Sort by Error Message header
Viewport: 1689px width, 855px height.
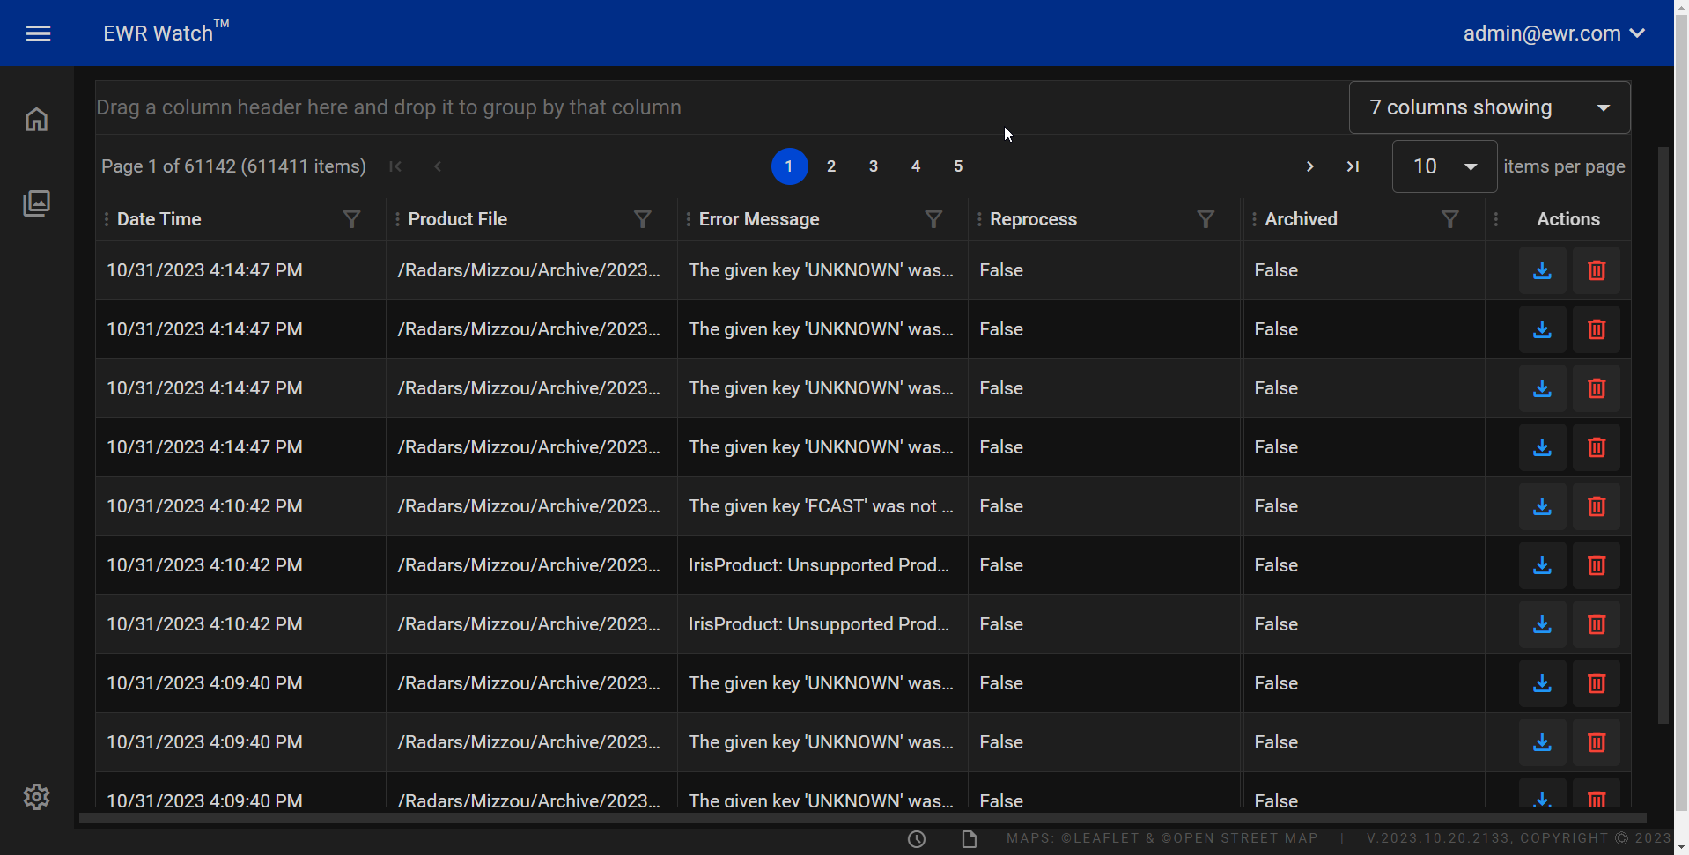point(759,219)
